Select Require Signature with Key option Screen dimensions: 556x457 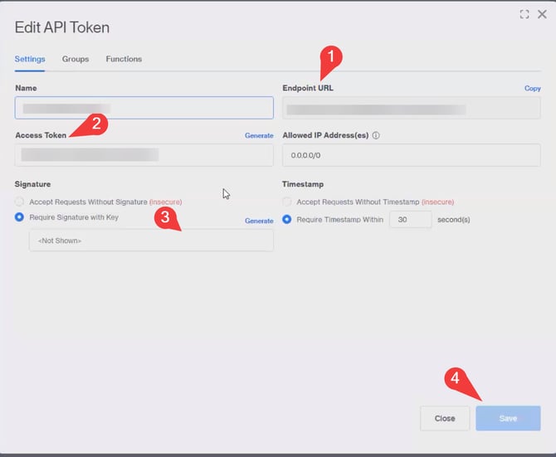coord(20,217)
